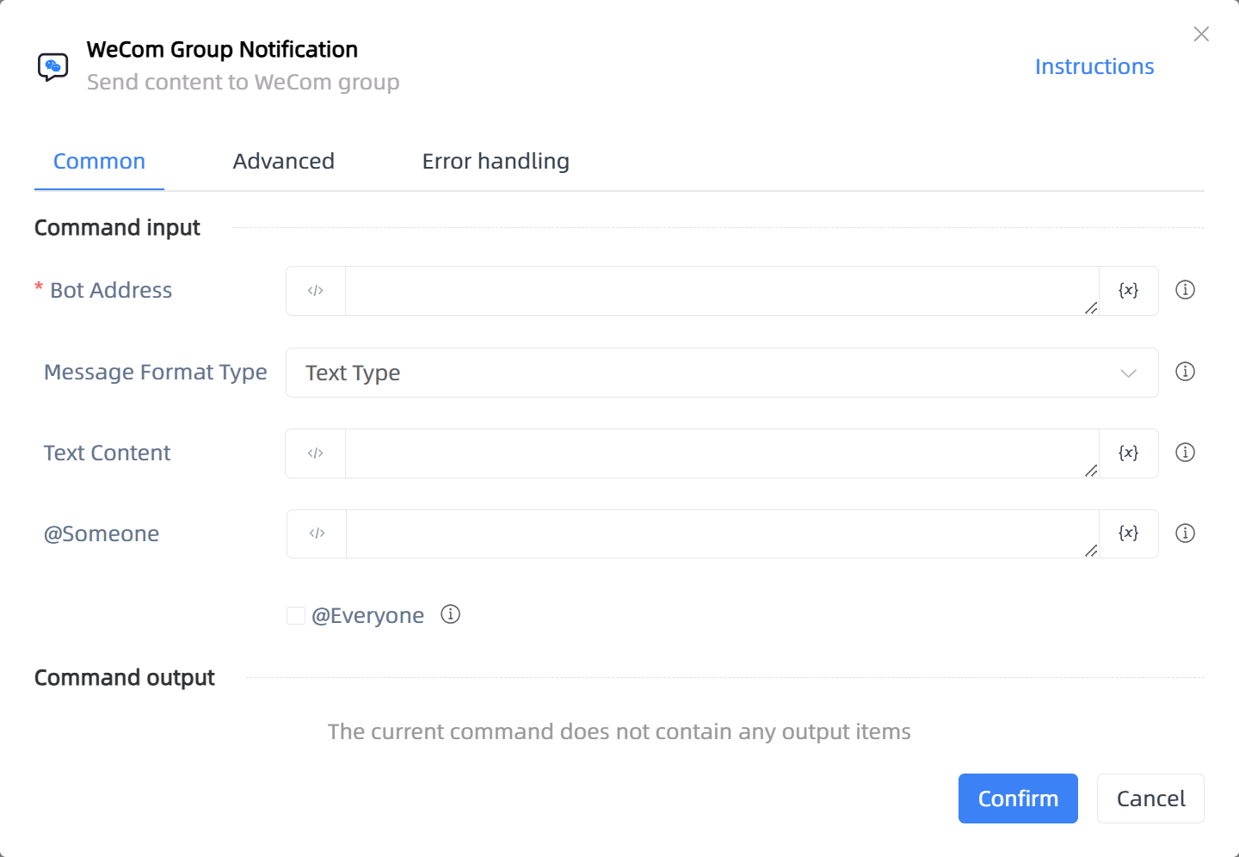
Task: Click Bot Address field resize handle
Action: click(x=1091, y=307)
